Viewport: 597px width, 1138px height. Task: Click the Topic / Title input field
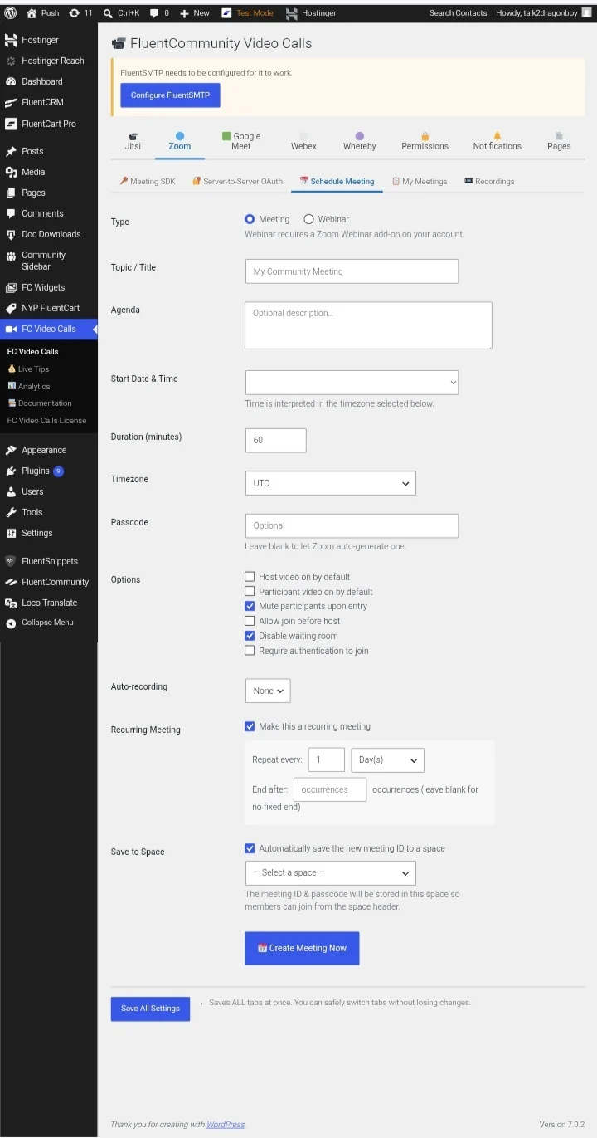point(352,271)
